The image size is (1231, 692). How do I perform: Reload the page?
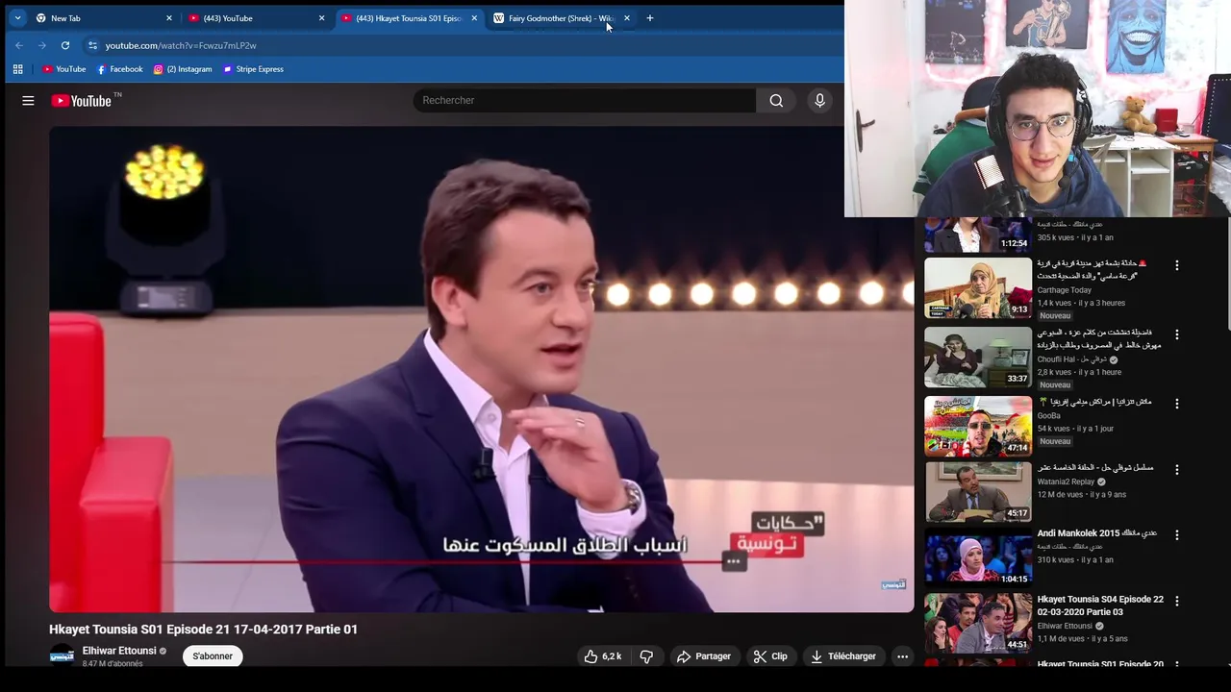click(64, 45)
